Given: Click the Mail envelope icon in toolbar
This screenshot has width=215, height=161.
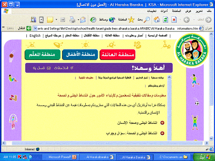Looking at the screenshot, I should [83, 20].
